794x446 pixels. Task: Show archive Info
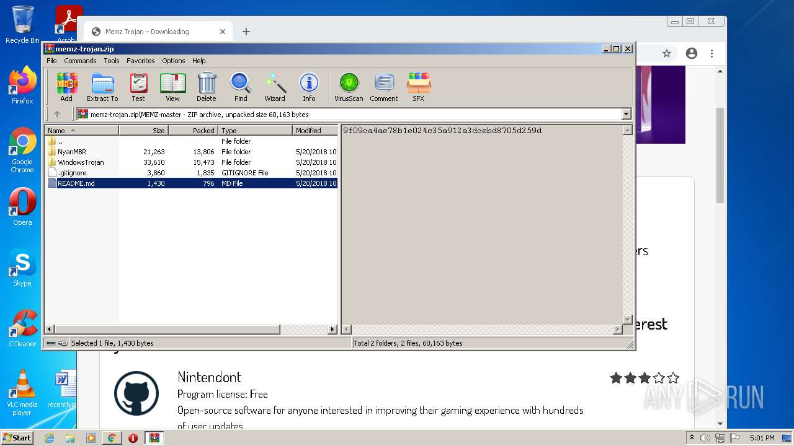[309, 87]
